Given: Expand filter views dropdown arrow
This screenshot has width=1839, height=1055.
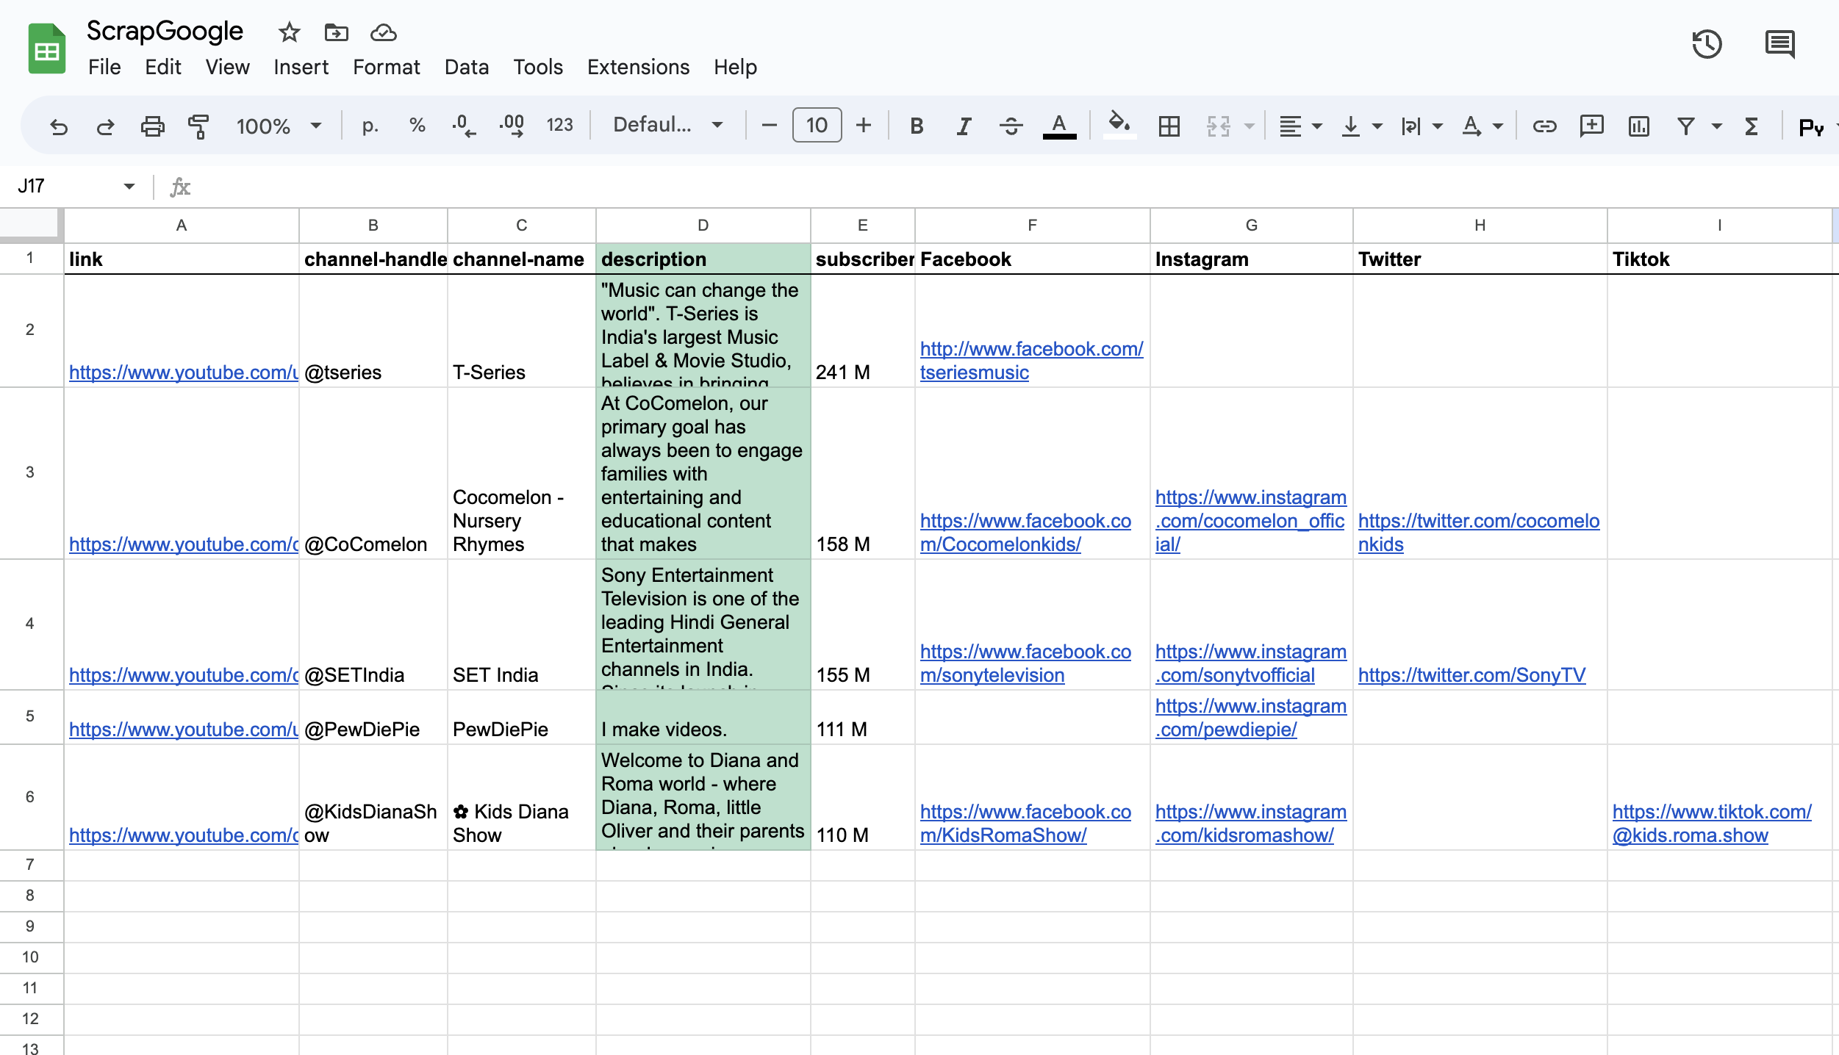Looking at the screenshot, I should point(1717,126).
